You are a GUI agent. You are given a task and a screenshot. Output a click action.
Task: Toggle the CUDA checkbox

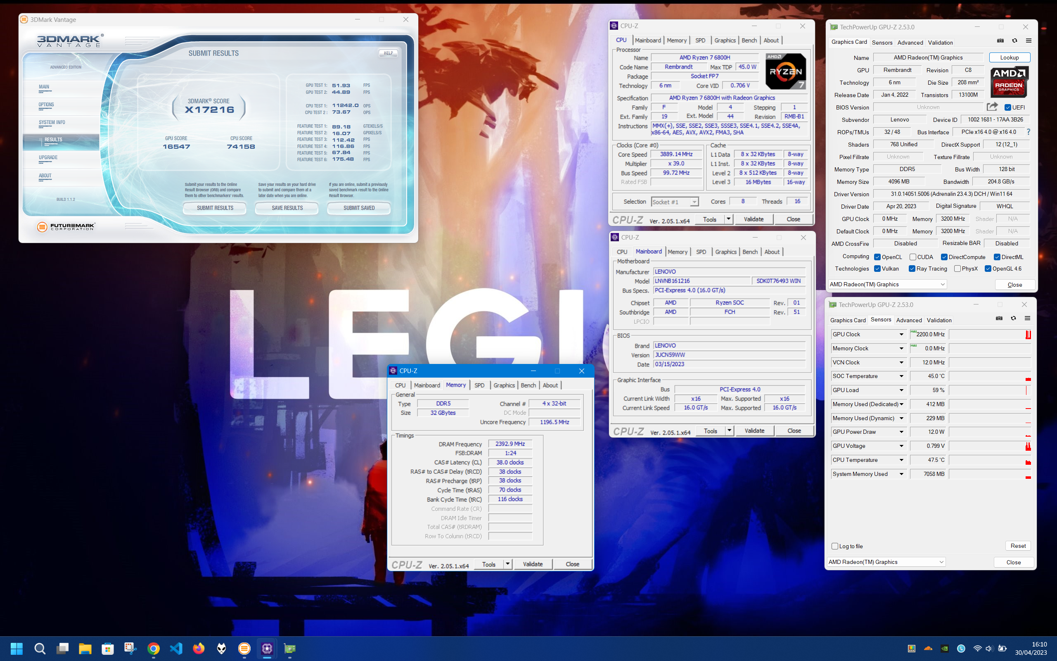click(x=913, y=257)
